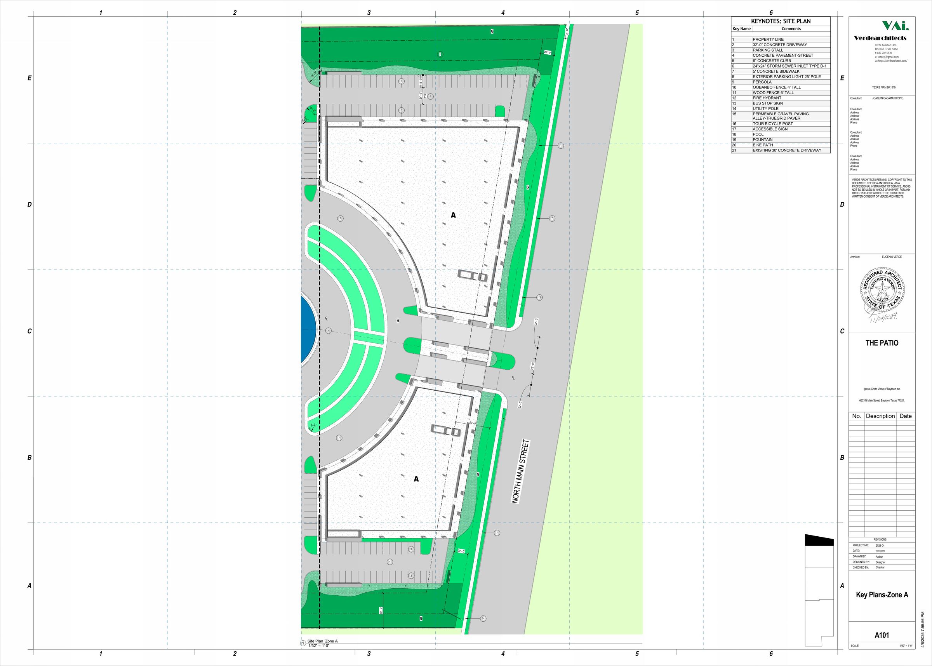Click the 'POOL' keynote row
The height and width of the screenshot is (666, 932).
click(x=781, y=134)
